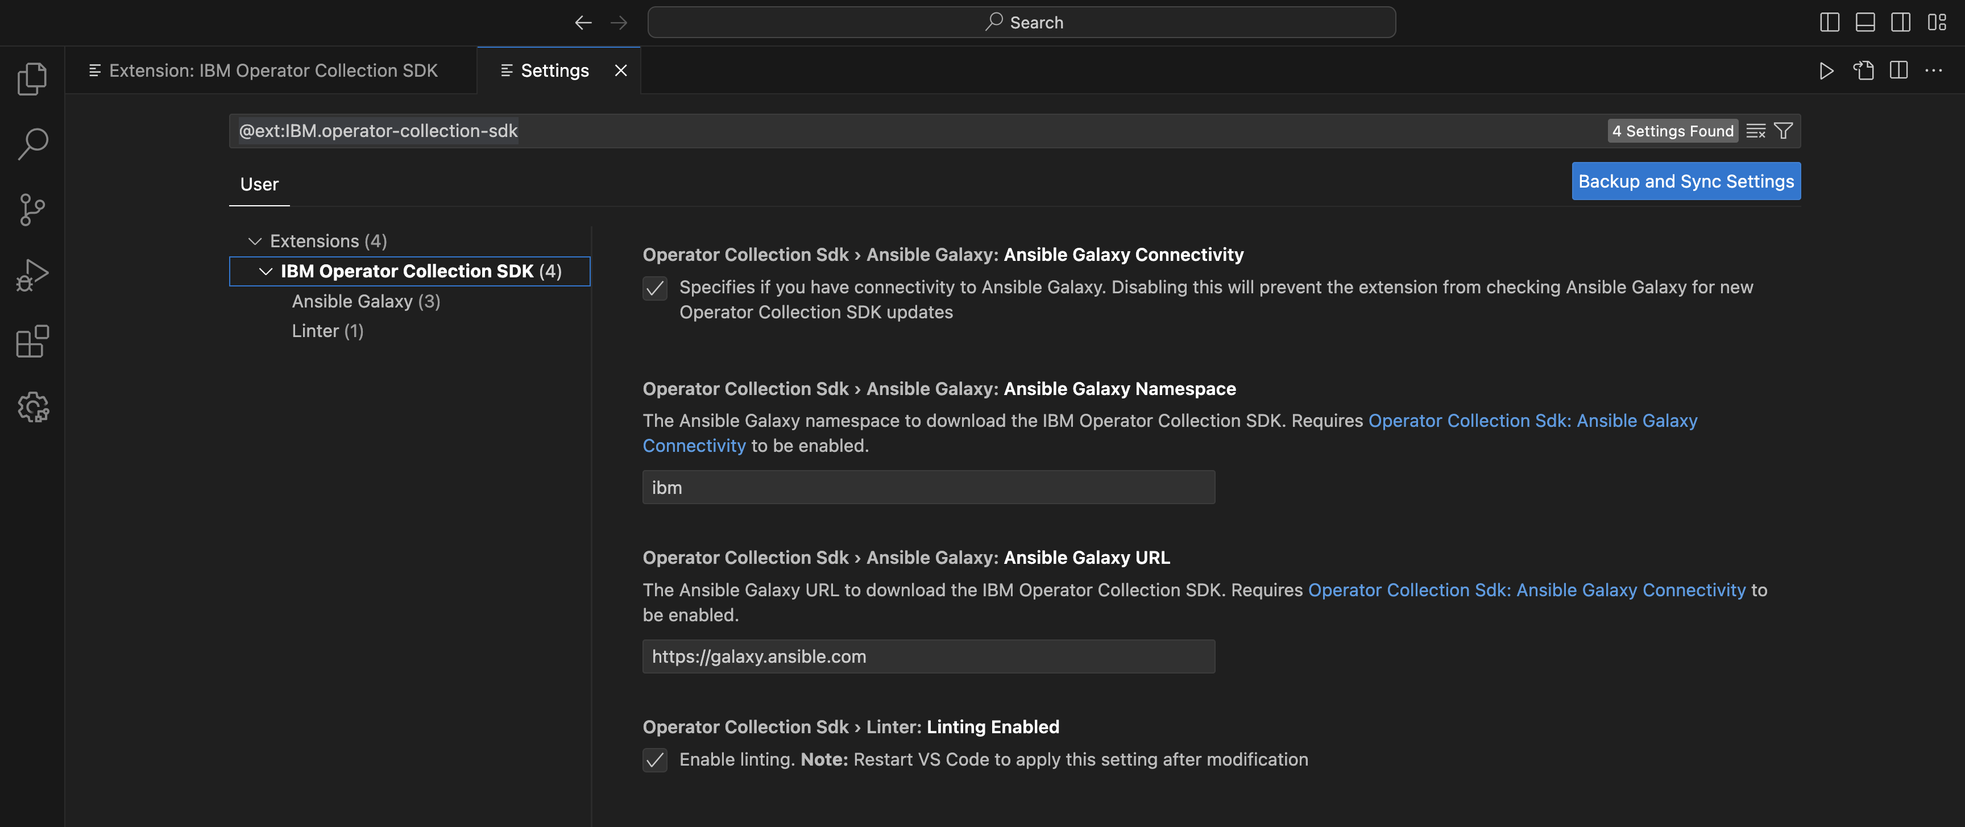The image size is (1965, 827).
Task: Open Run and Debug view
Action: (x=32, y=275)
